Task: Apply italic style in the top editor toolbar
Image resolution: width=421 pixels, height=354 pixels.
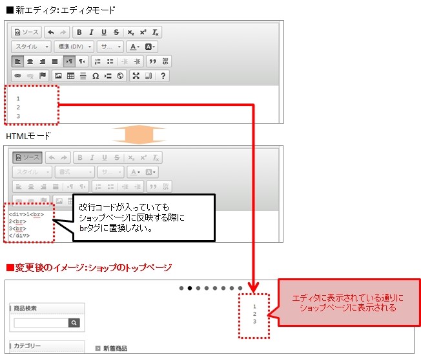Action: [92, 32]
